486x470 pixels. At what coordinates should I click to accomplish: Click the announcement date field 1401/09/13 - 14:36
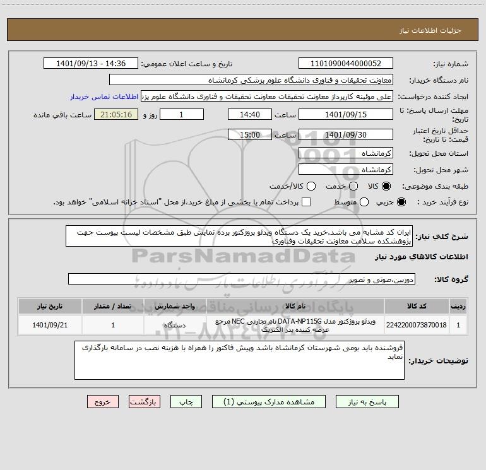[91, 63]
